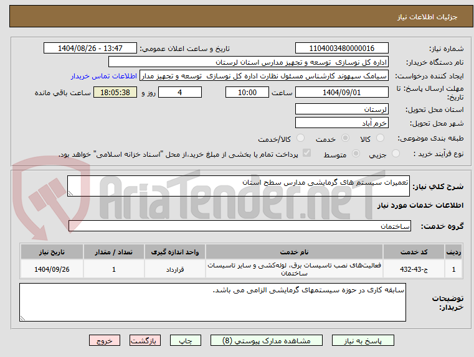474x357 pixels.
Task: Toggle the Islamic treasury payment checkbox
Action: tap(306, 153)
